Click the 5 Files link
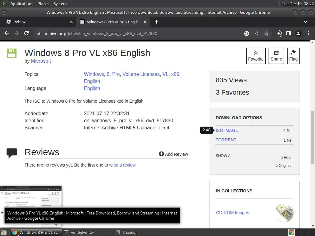 tap(286, 158)
